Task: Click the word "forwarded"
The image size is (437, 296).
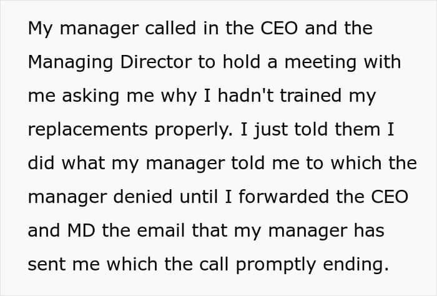Action: (x=283, y=197)
